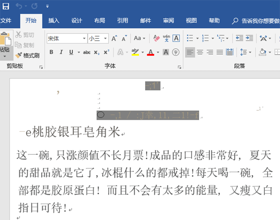Center align the paragraph
This screenshot has width=280, height=220.
pyautogui.click(x=200, y=52)
